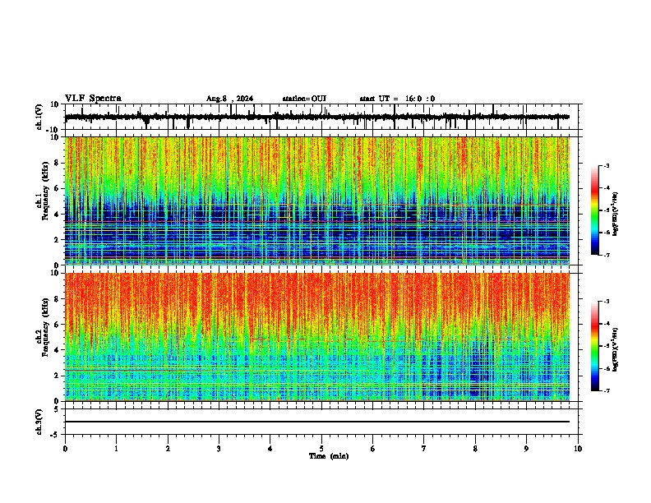
Task: Click the "VLF Spectra" title text
Action: [94, 99]
